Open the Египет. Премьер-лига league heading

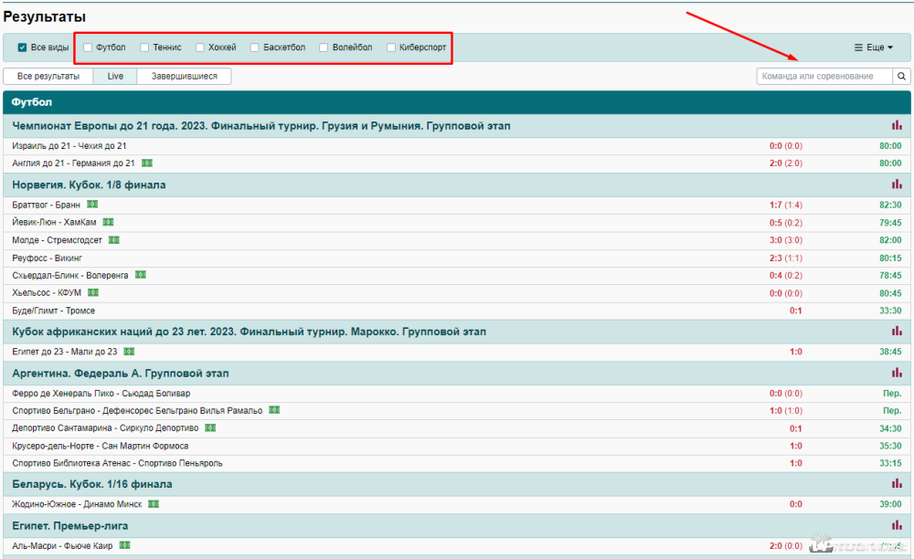coord(69,526)
